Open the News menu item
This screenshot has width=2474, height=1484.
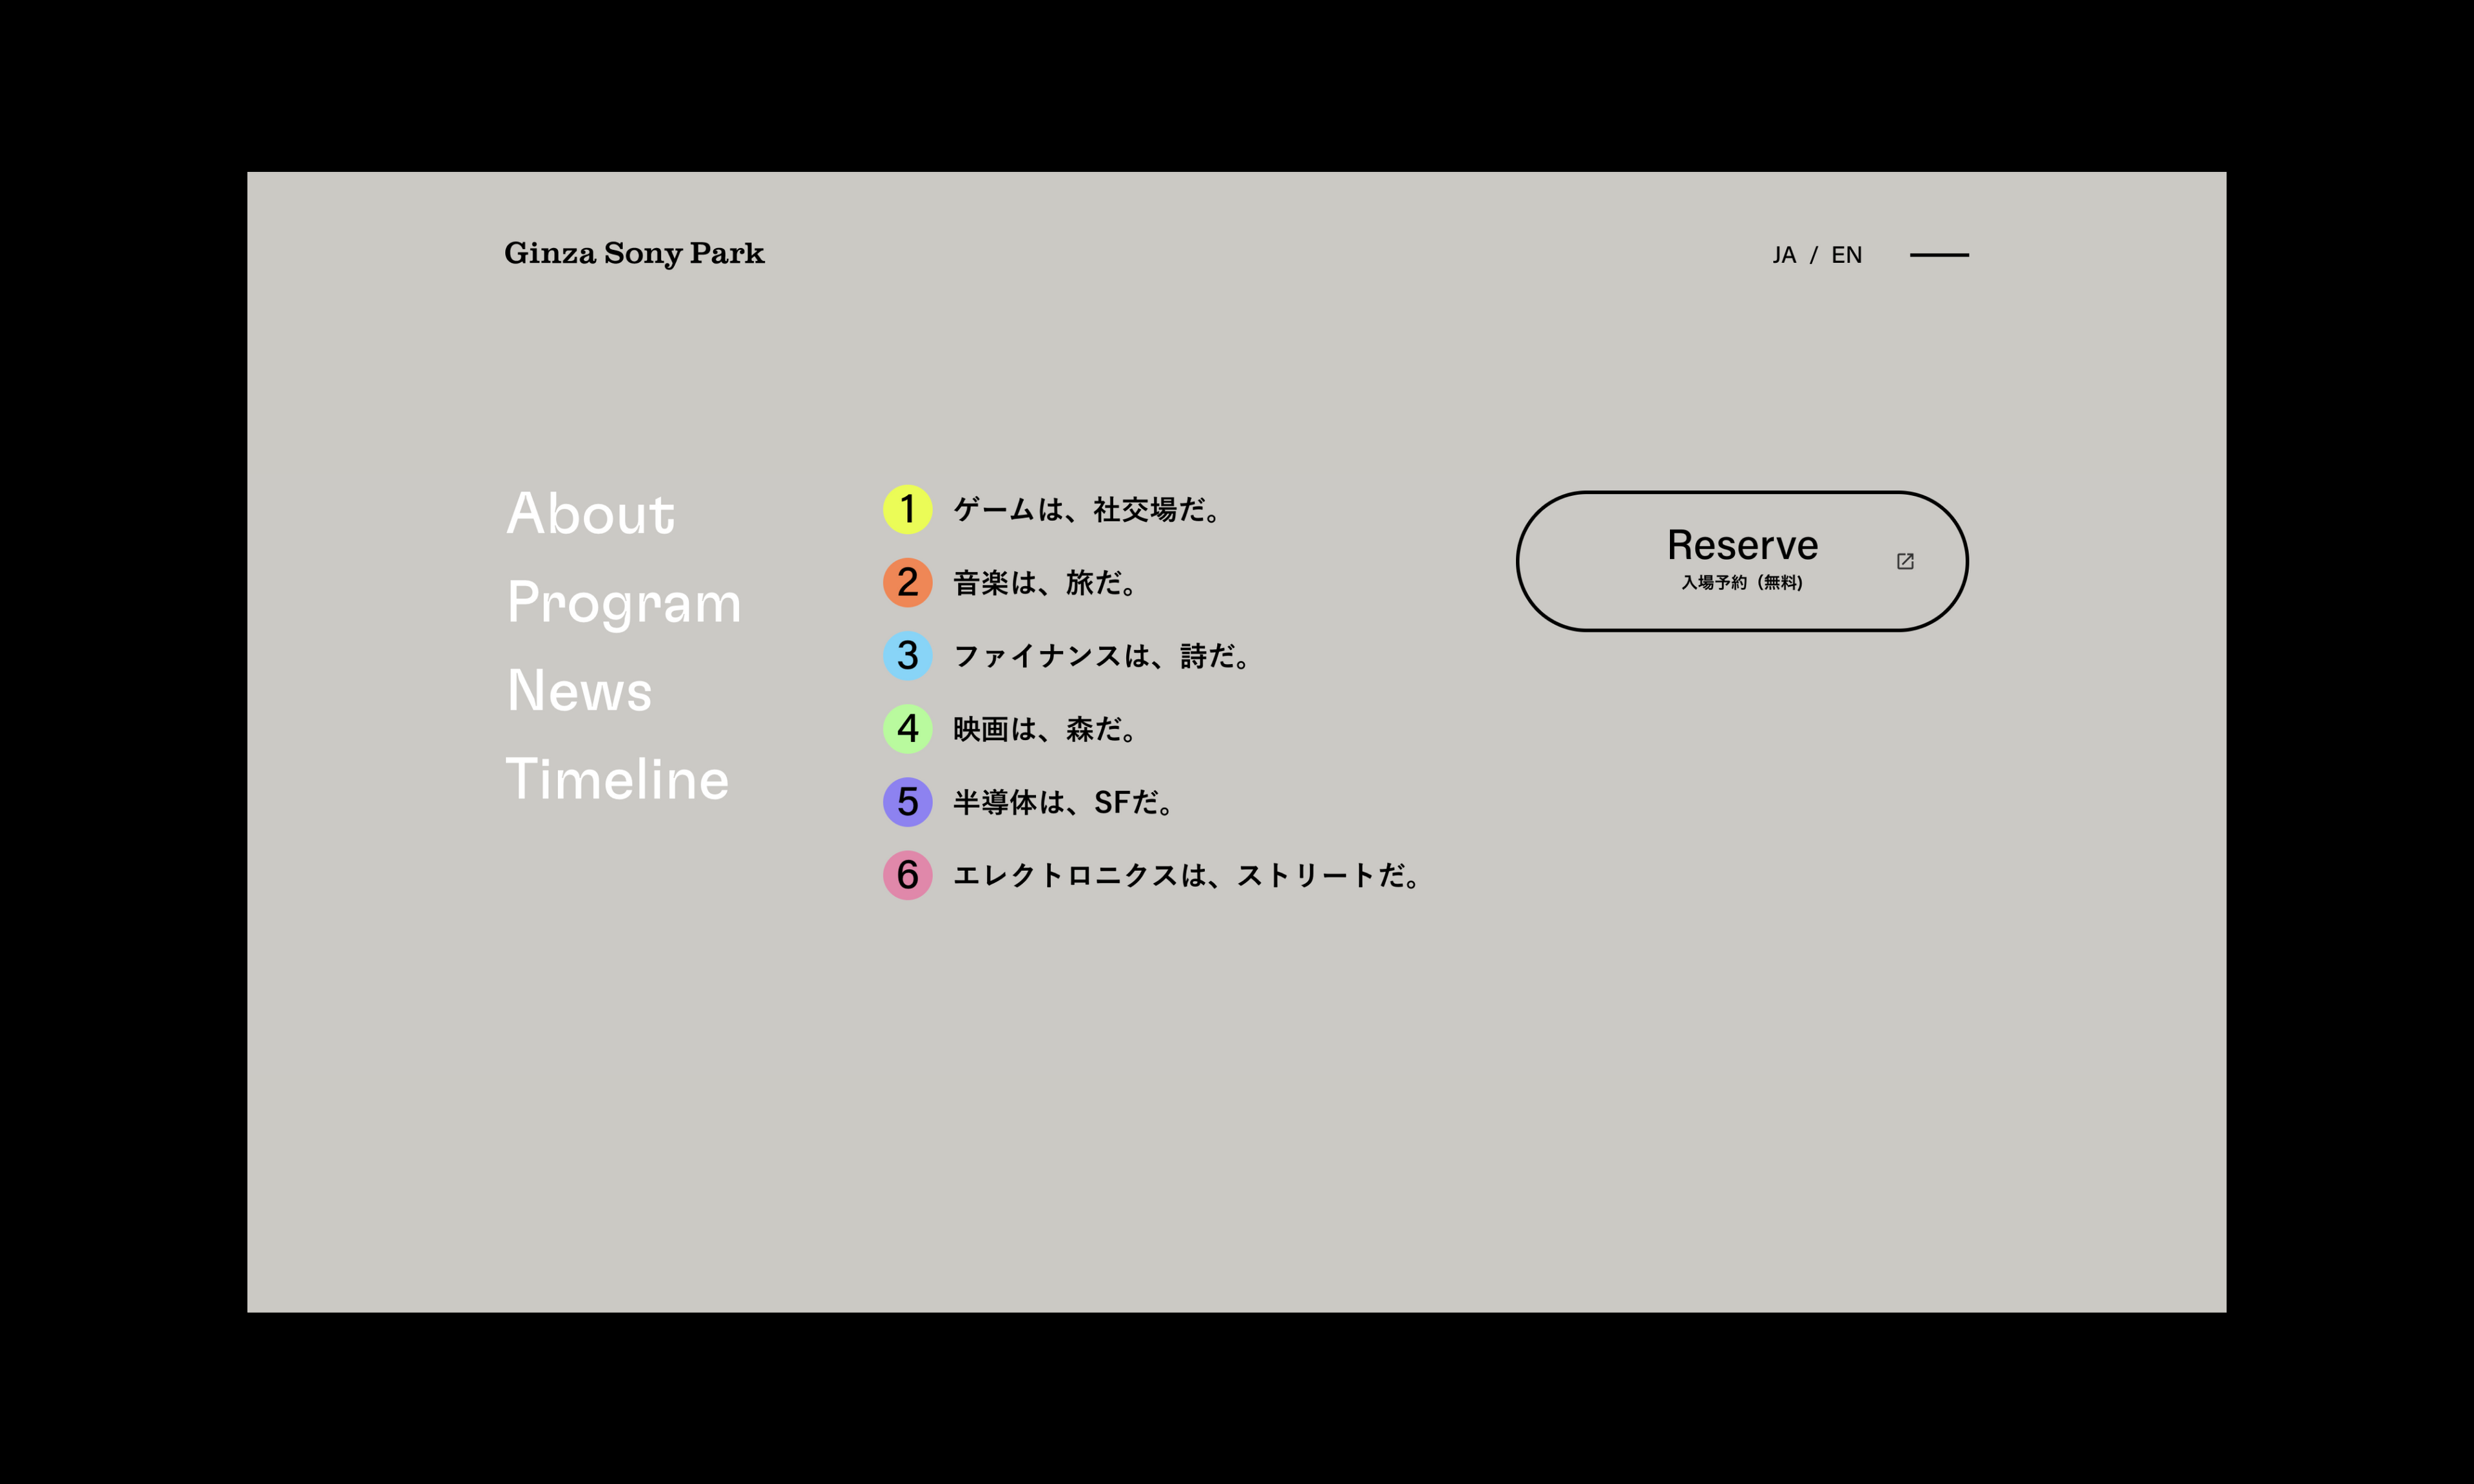579,691
